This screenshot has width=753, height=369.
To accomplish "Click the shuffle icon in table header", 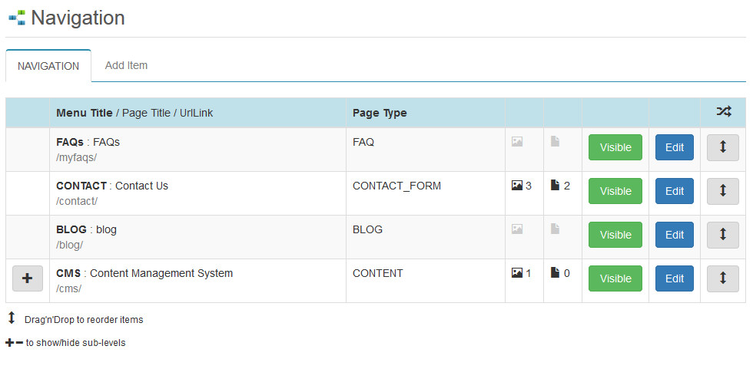I will click(724, 112).
